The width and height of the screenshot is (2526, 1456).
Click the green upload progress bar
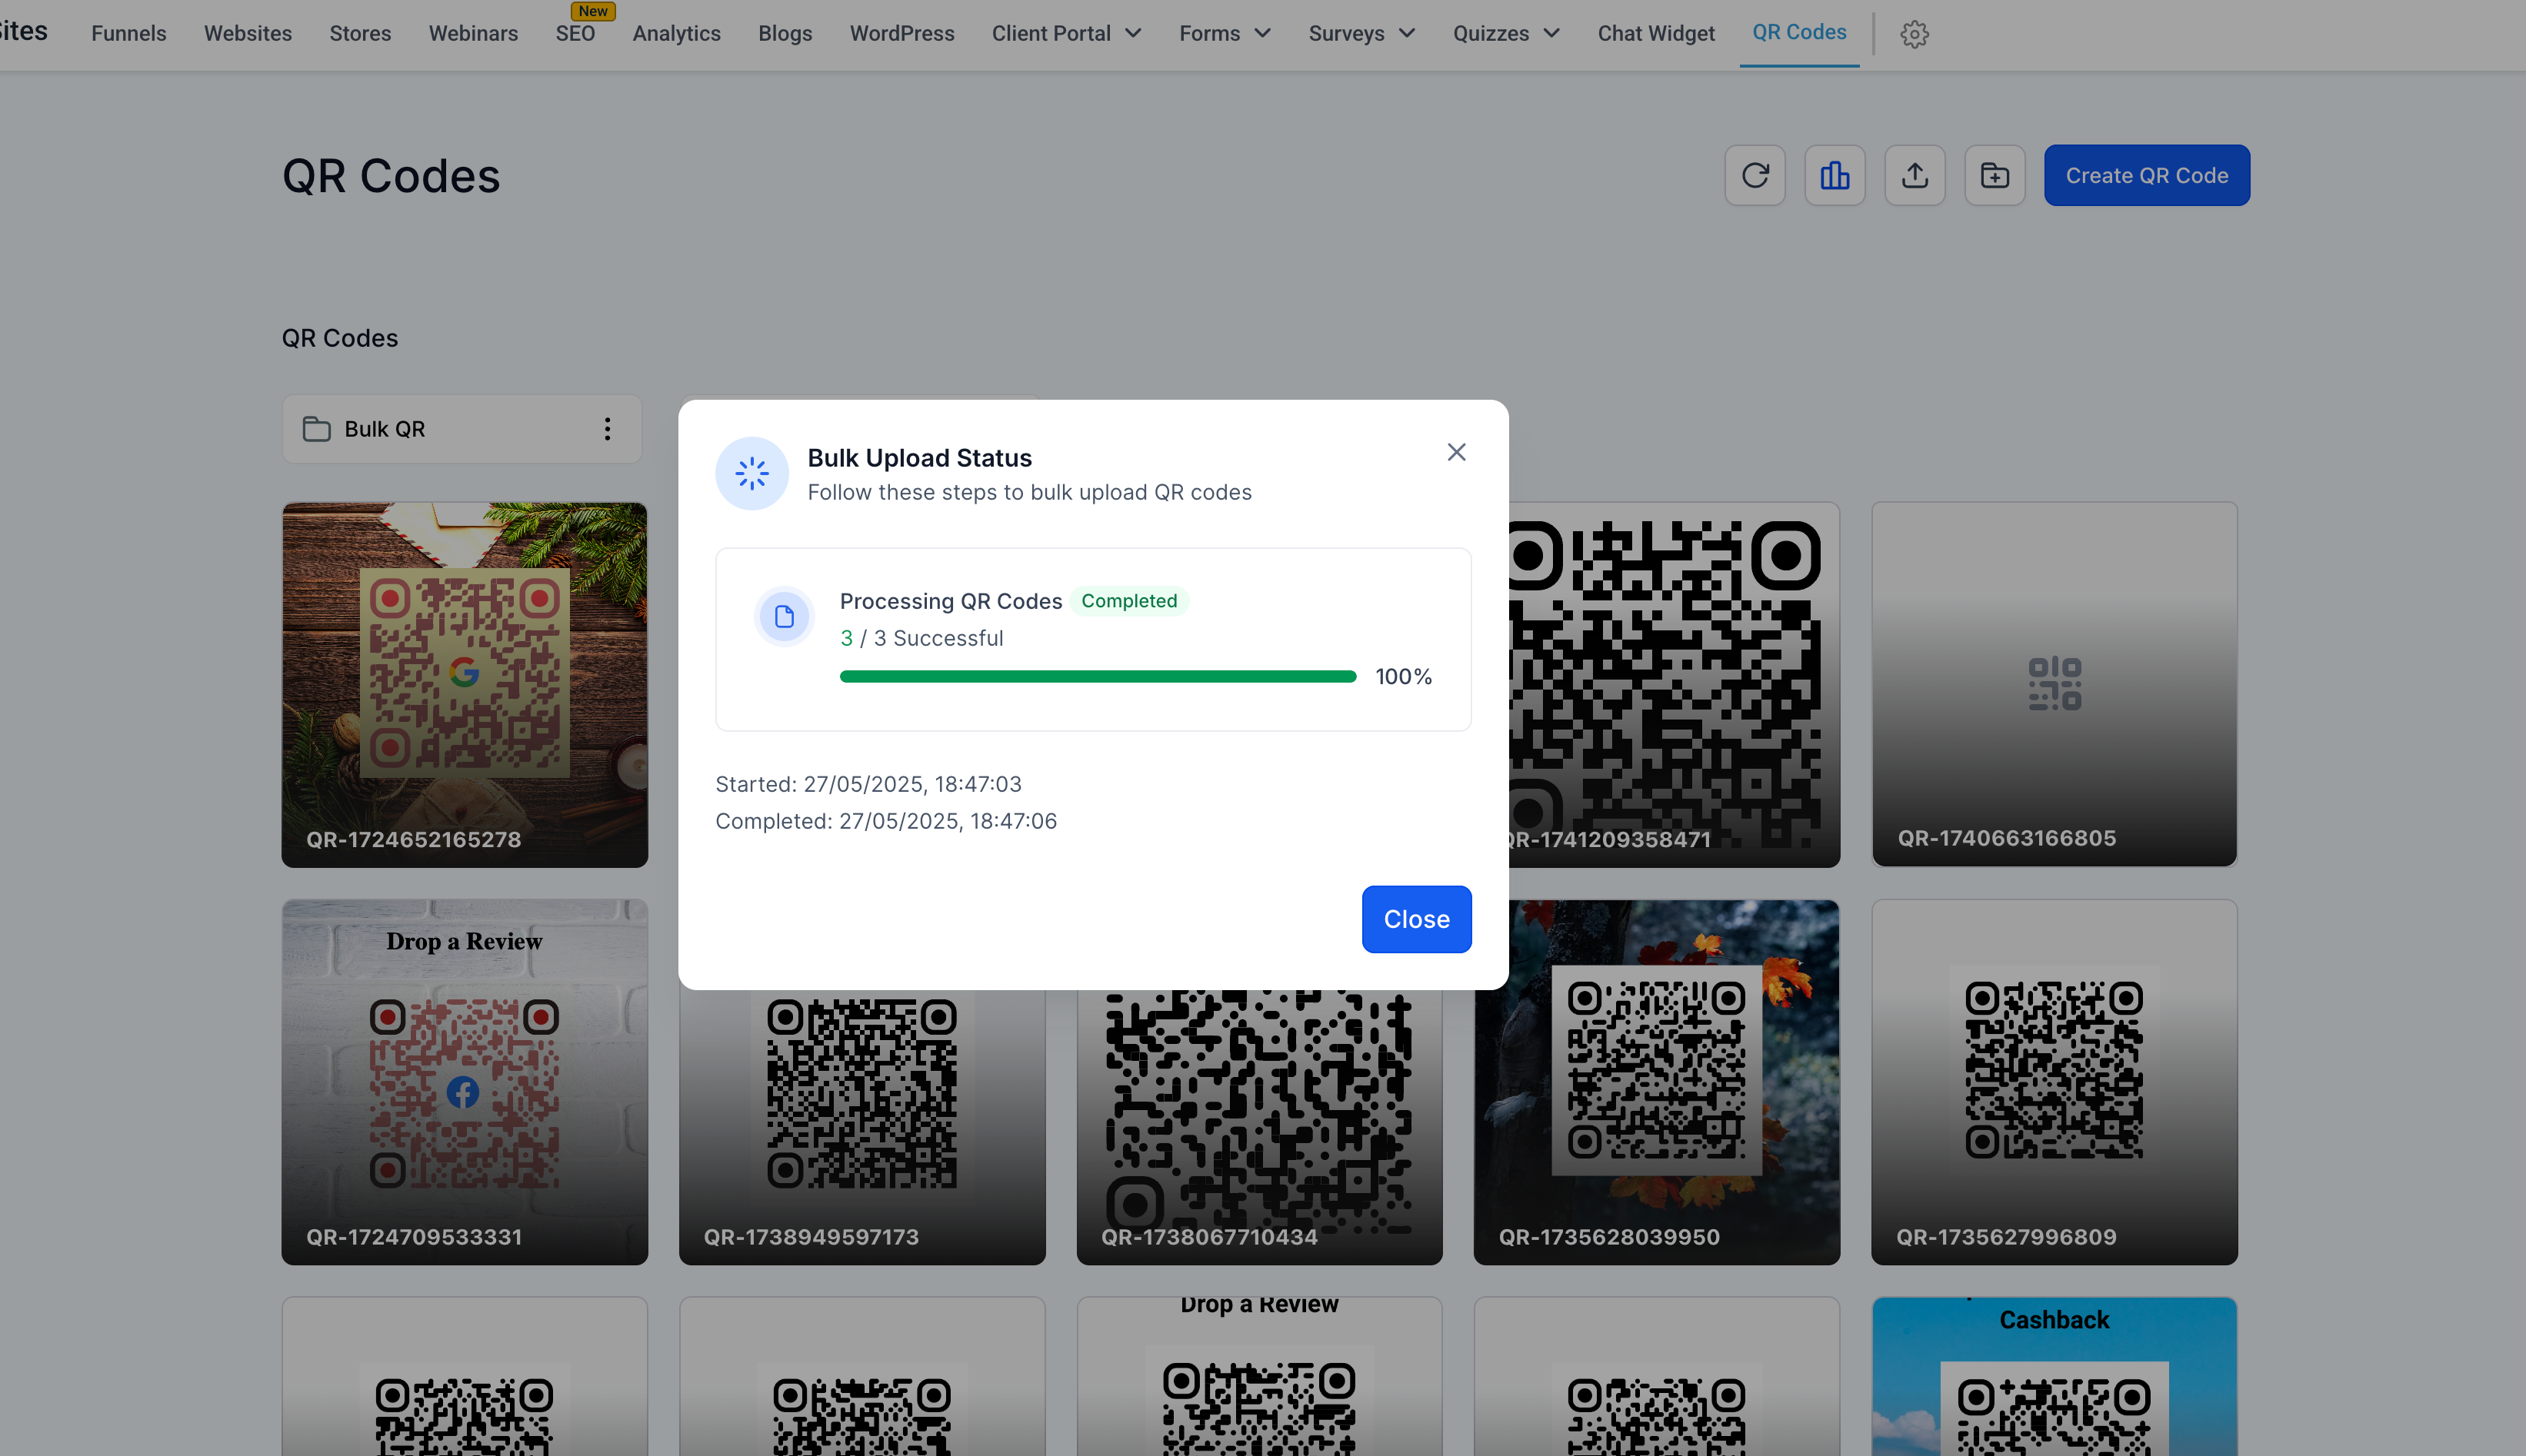click(x=1098, y=677)
